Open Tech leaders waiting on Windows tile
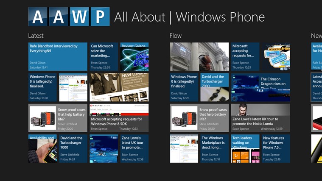 click(x=245, y=149)
